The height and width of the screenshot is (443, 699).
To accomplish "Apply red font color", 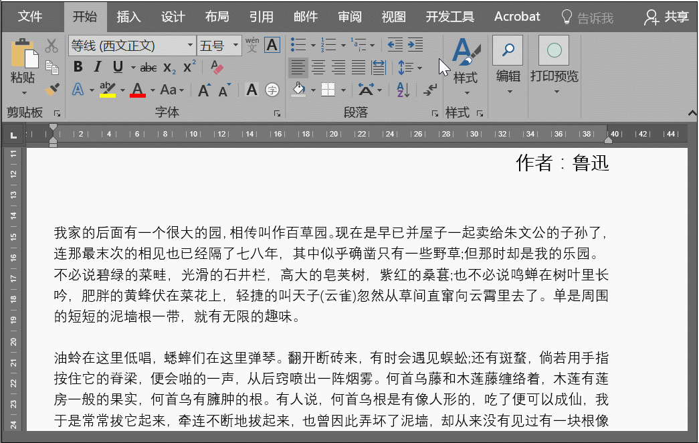I will [138, 90].
